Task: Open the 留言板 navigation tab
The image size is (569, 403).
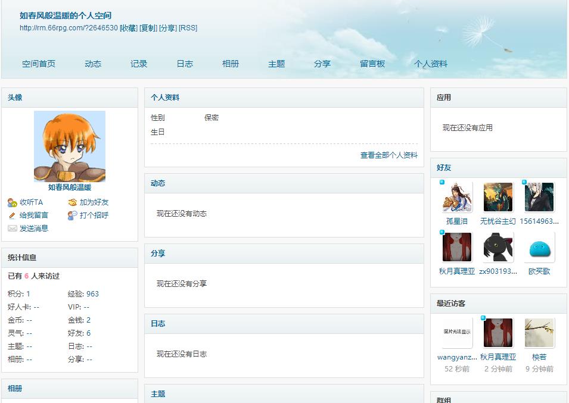Action: click(372, 64)
